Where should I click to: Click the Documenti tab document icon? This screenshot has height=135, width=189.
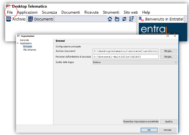coord(30,19)
